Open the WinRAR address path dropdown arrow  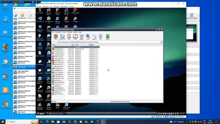point(161,42)
